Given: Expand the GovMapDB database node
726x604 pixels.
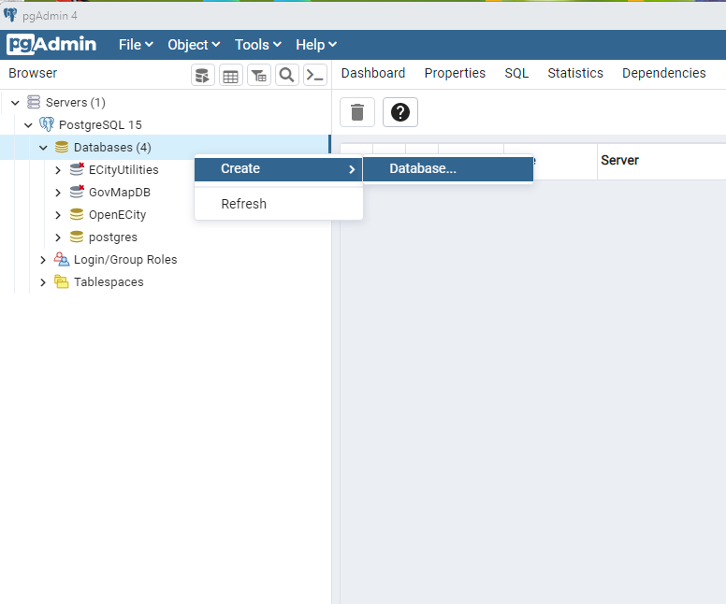Looking at the screenshot, I should click(58, 192).
